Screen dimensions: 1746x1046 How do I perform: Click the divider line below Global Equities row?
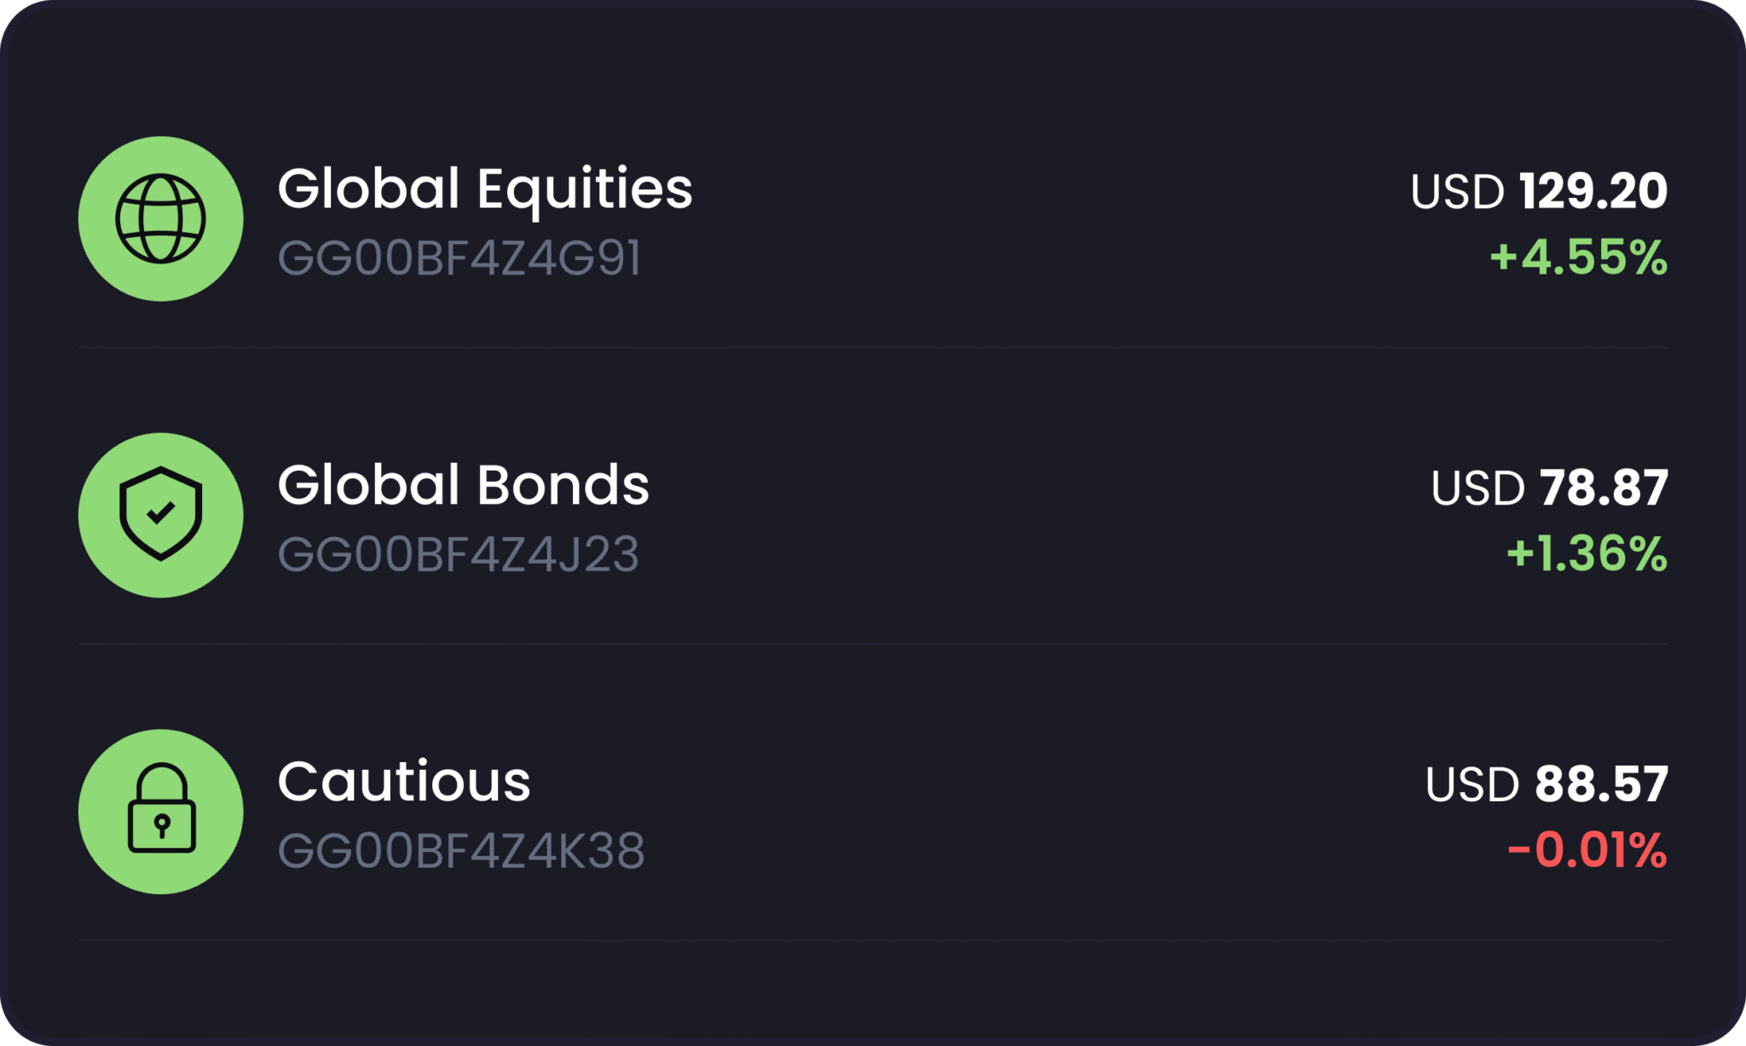(x=873, y=347)
